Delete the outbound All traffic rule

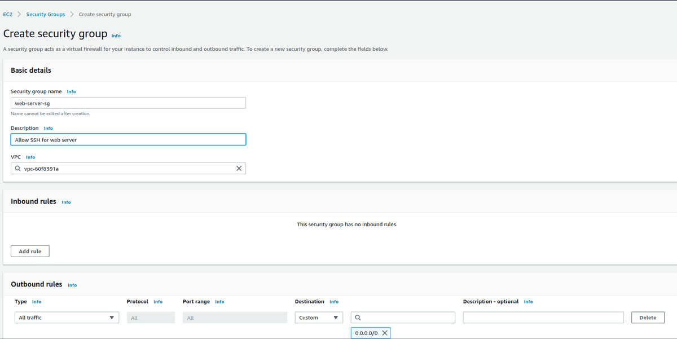pyautogui.click(x=647, y=317)
